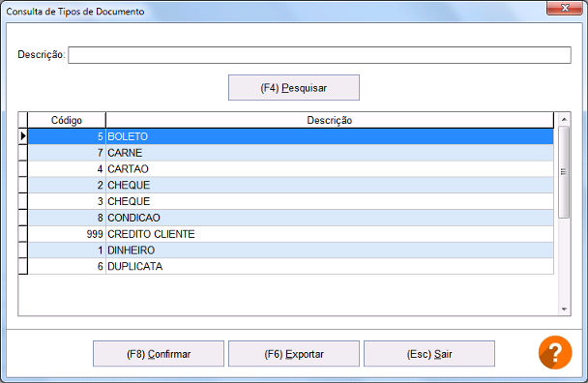Image resolution: width=588 pixels, height=383 pixels.
Task: Sort by the Código column header
Action: tap(67, 121)
